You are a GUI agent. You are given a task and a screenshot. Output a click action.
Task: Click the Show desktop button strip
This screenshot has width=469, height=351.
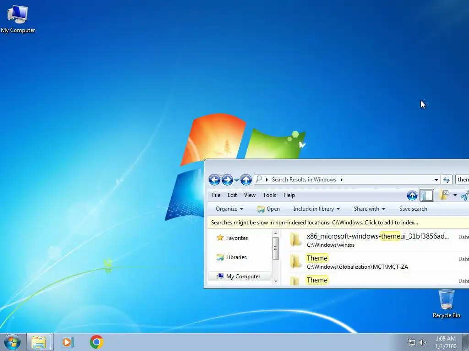(466, 342)
